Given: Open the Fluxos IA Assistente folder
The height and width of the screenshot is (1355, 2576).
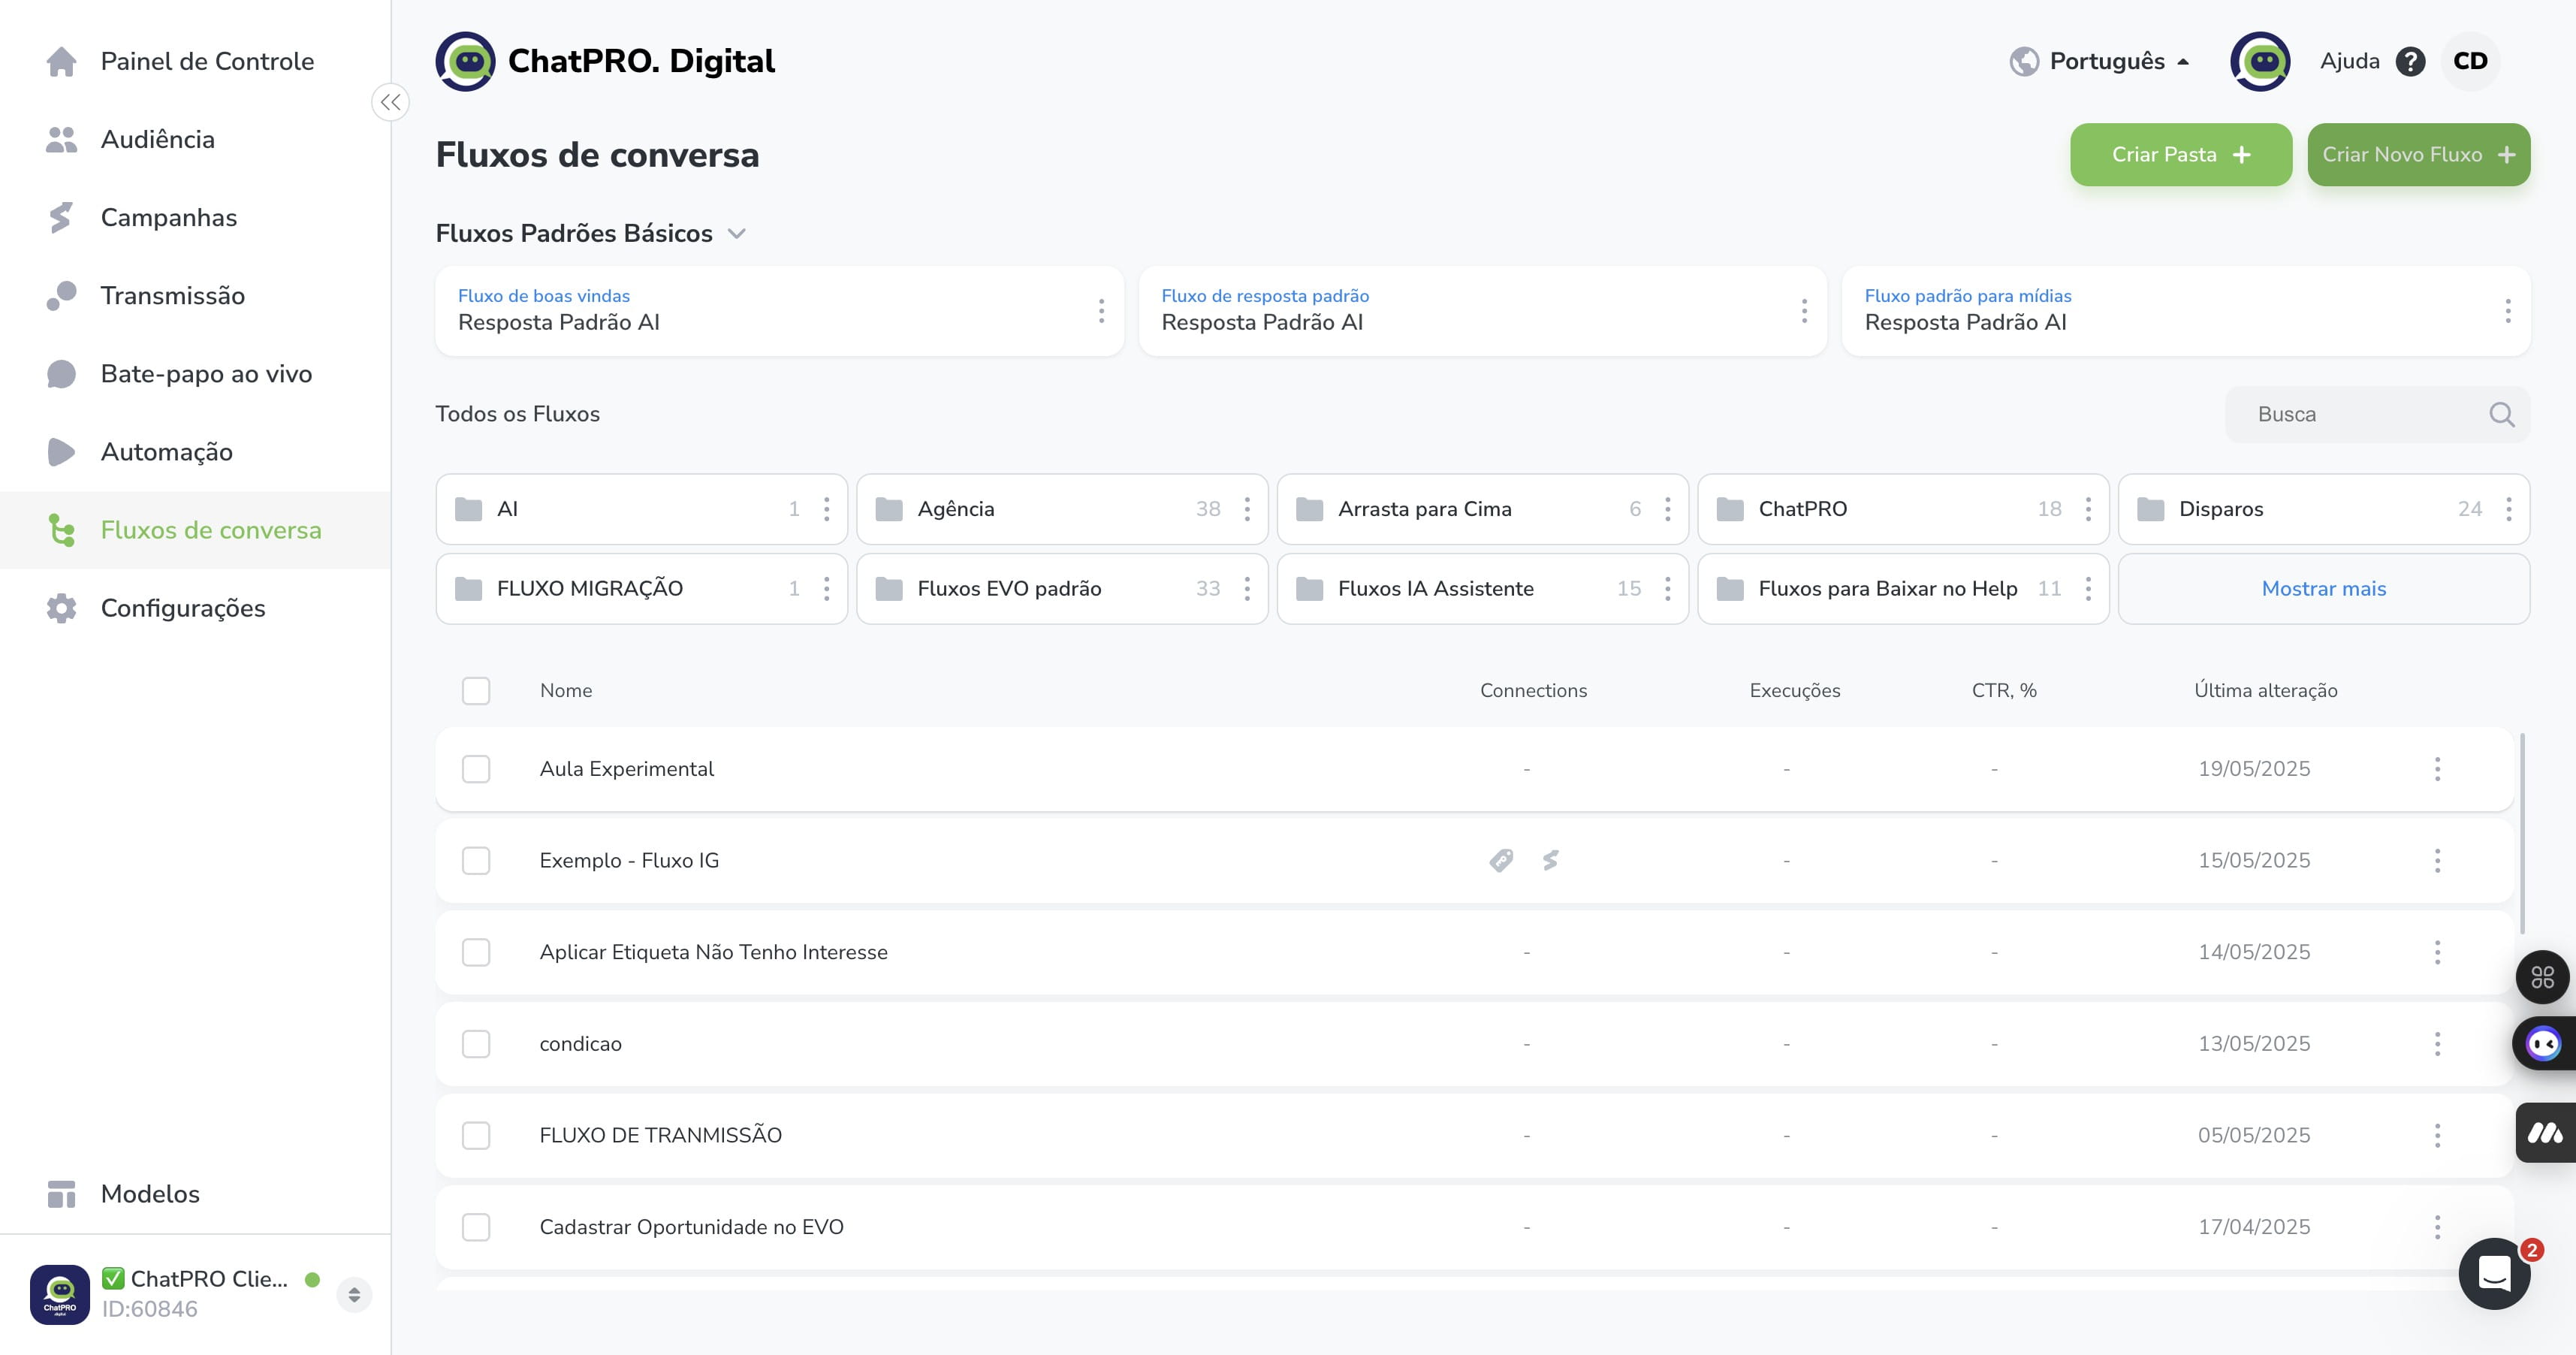Looking at the screenshot, I should (1482, 589).
